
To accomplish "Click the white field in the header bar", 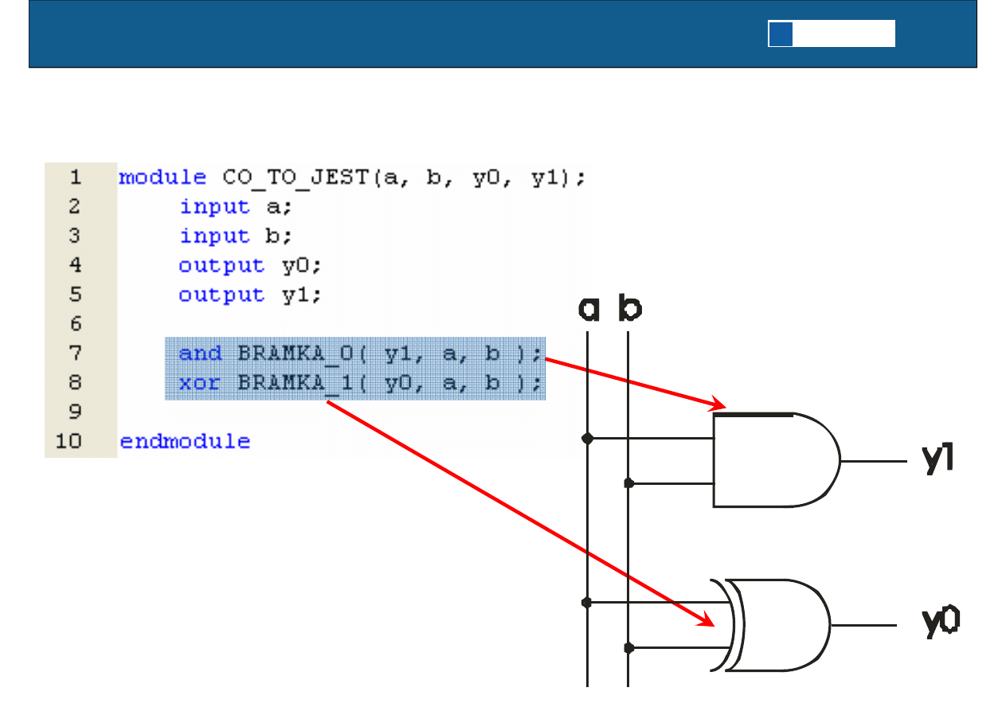I will [844, 34].
